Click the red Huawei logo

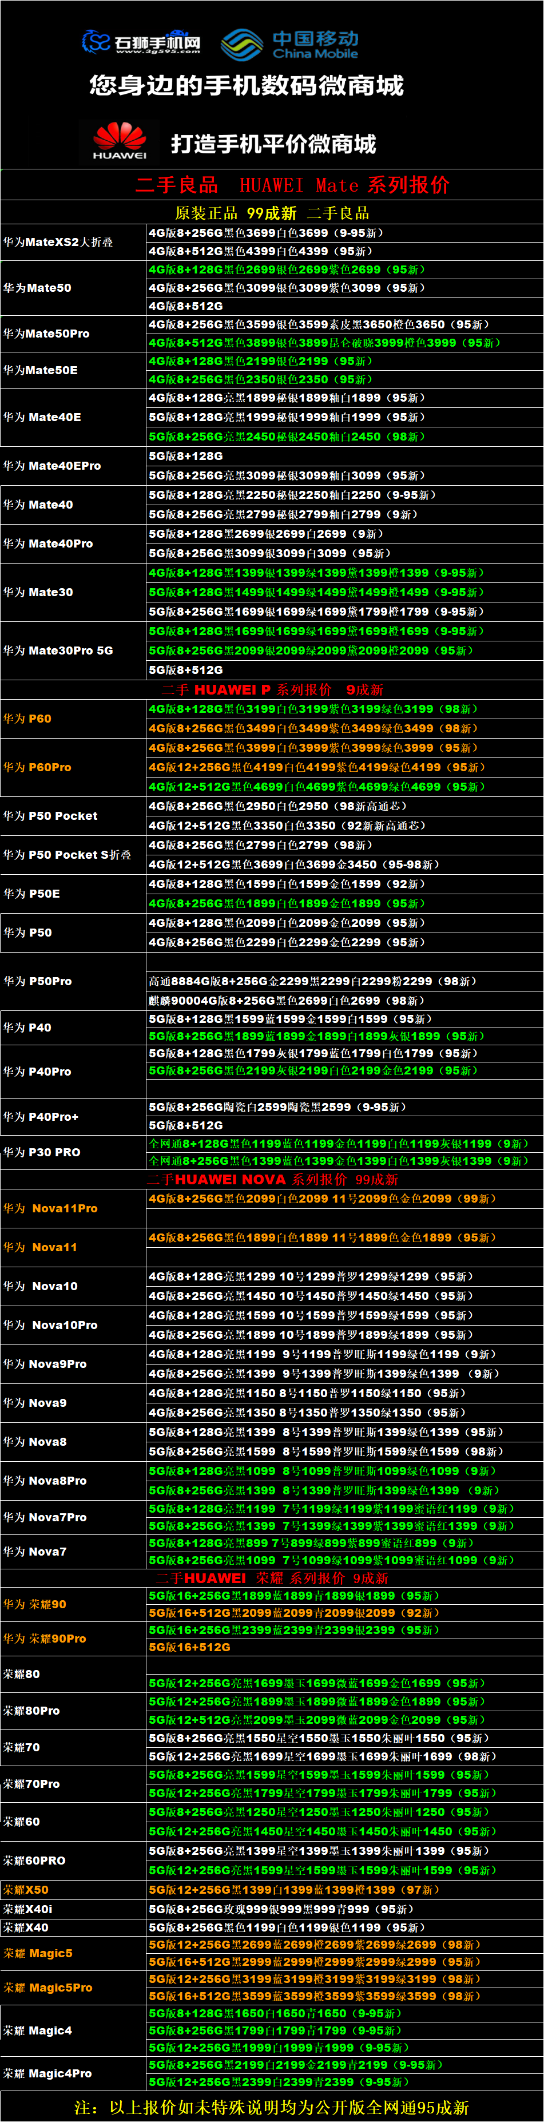point(120,141)
